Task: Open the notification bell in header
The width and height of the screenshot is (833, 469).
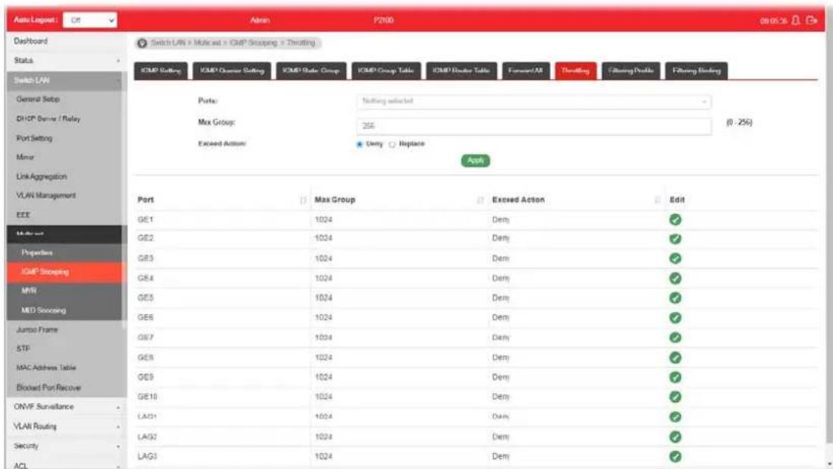Action: [795, 20]
